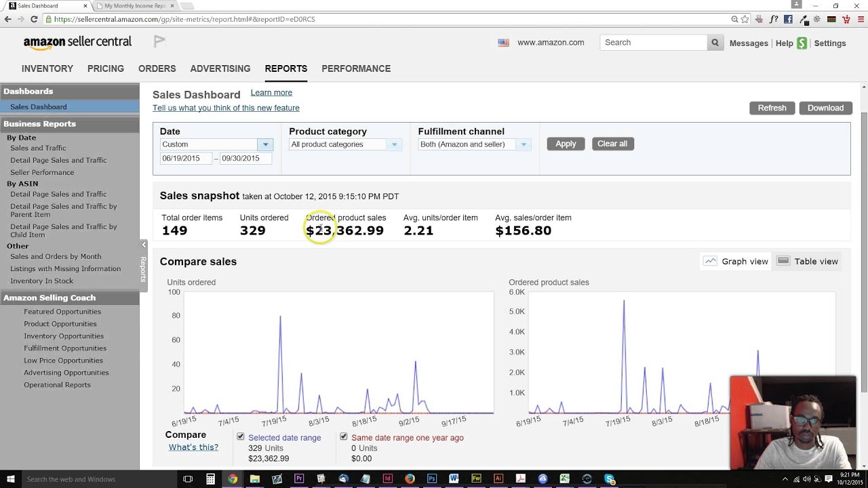Click the Clear all button

tap(612, 144)
